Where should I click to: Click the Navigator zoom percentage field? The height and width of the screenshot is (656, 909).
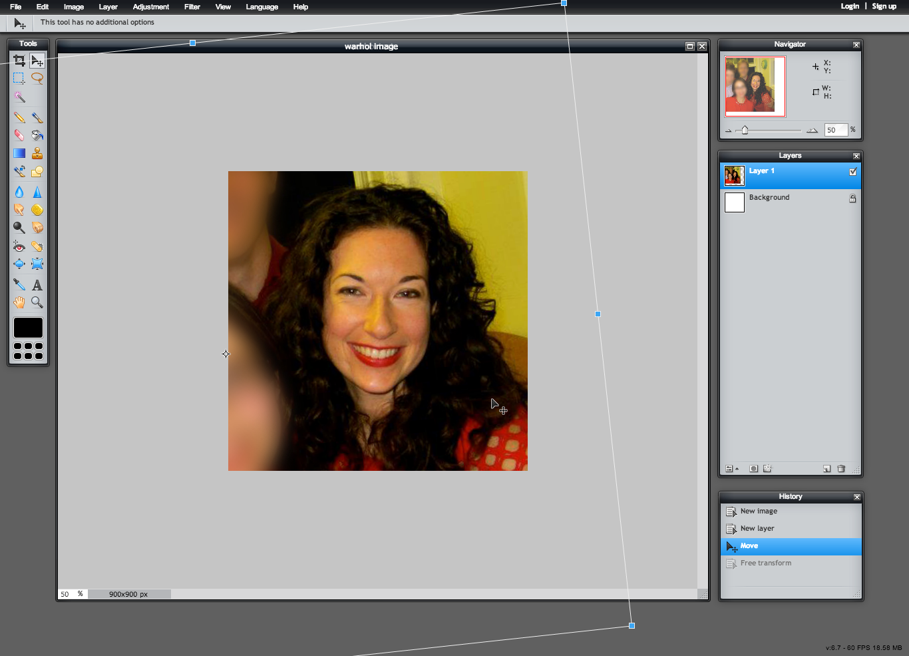[836, 130]
